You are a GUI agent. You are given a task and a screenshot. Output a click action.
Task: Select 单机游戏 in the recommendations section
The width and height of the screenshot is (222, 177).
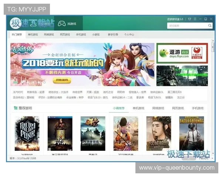138,108
